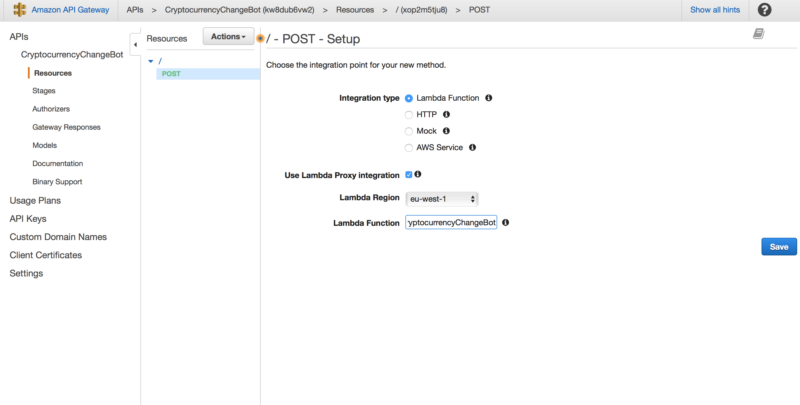Open CryptocurrencyChangeBot in sidebar
The height and width of the screenshot is (405, 800).
tap(72, 55)
